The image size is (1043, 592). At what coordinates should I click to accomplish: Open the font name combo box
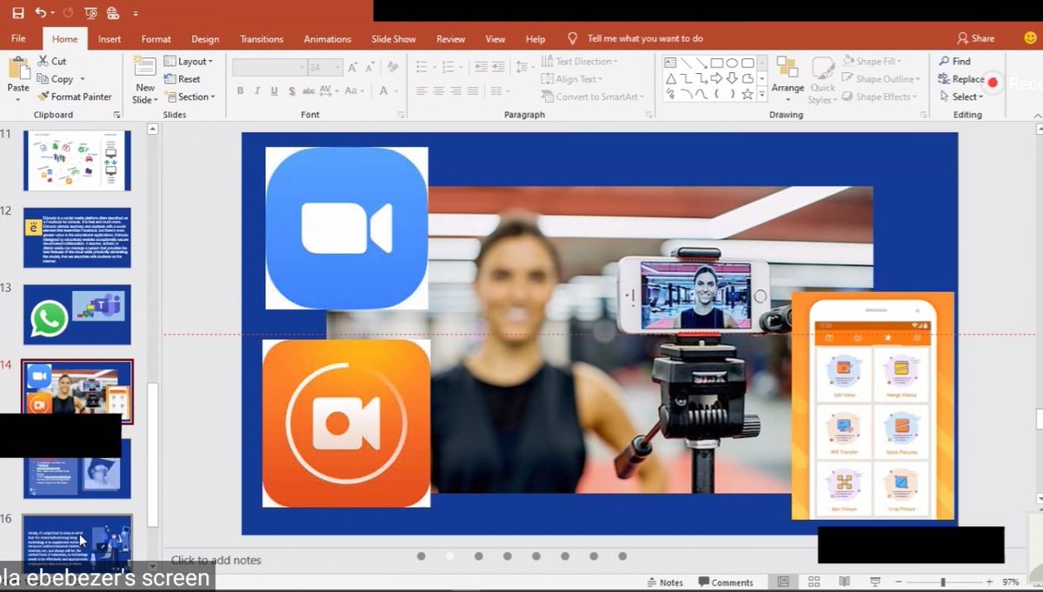269,67
